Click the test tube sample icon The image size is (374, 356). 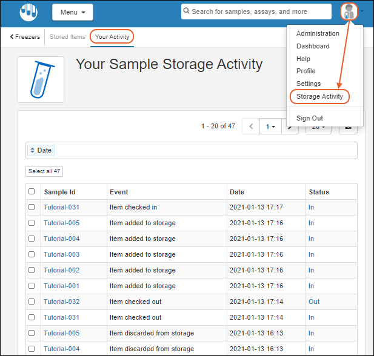pyautogui.click(x=41, y=79)
